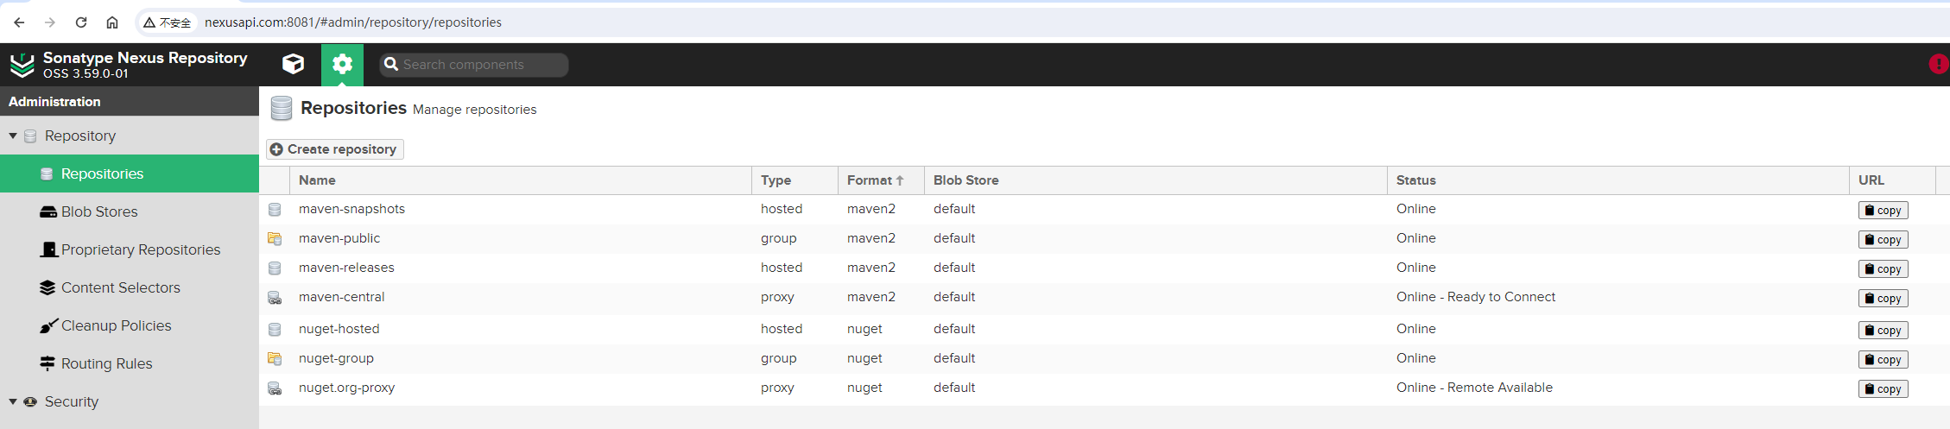Click the maven-central proxy repository icon

275,298
